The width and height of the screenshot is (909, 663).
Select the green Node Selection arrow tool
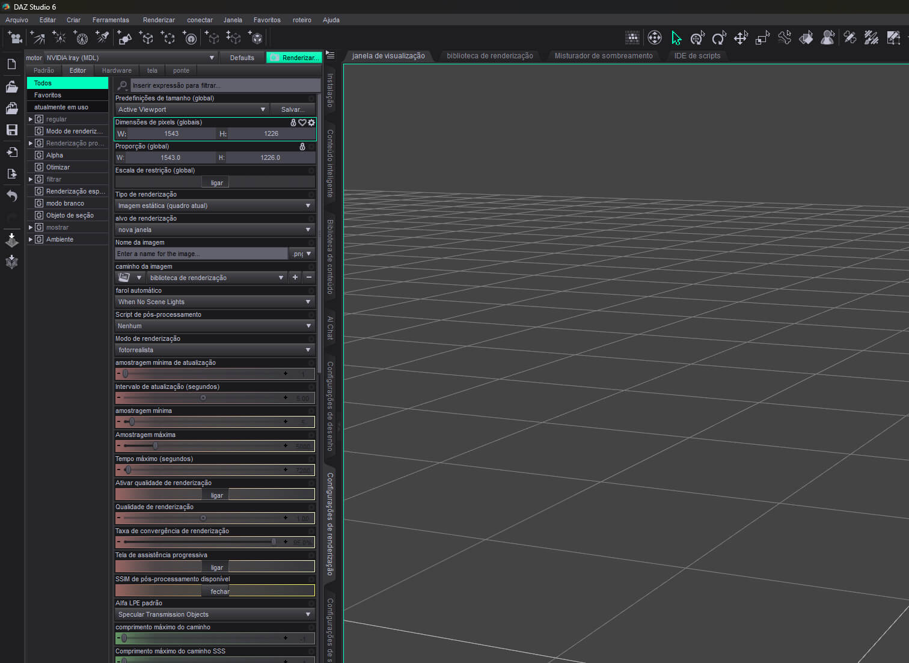(676, 38)
